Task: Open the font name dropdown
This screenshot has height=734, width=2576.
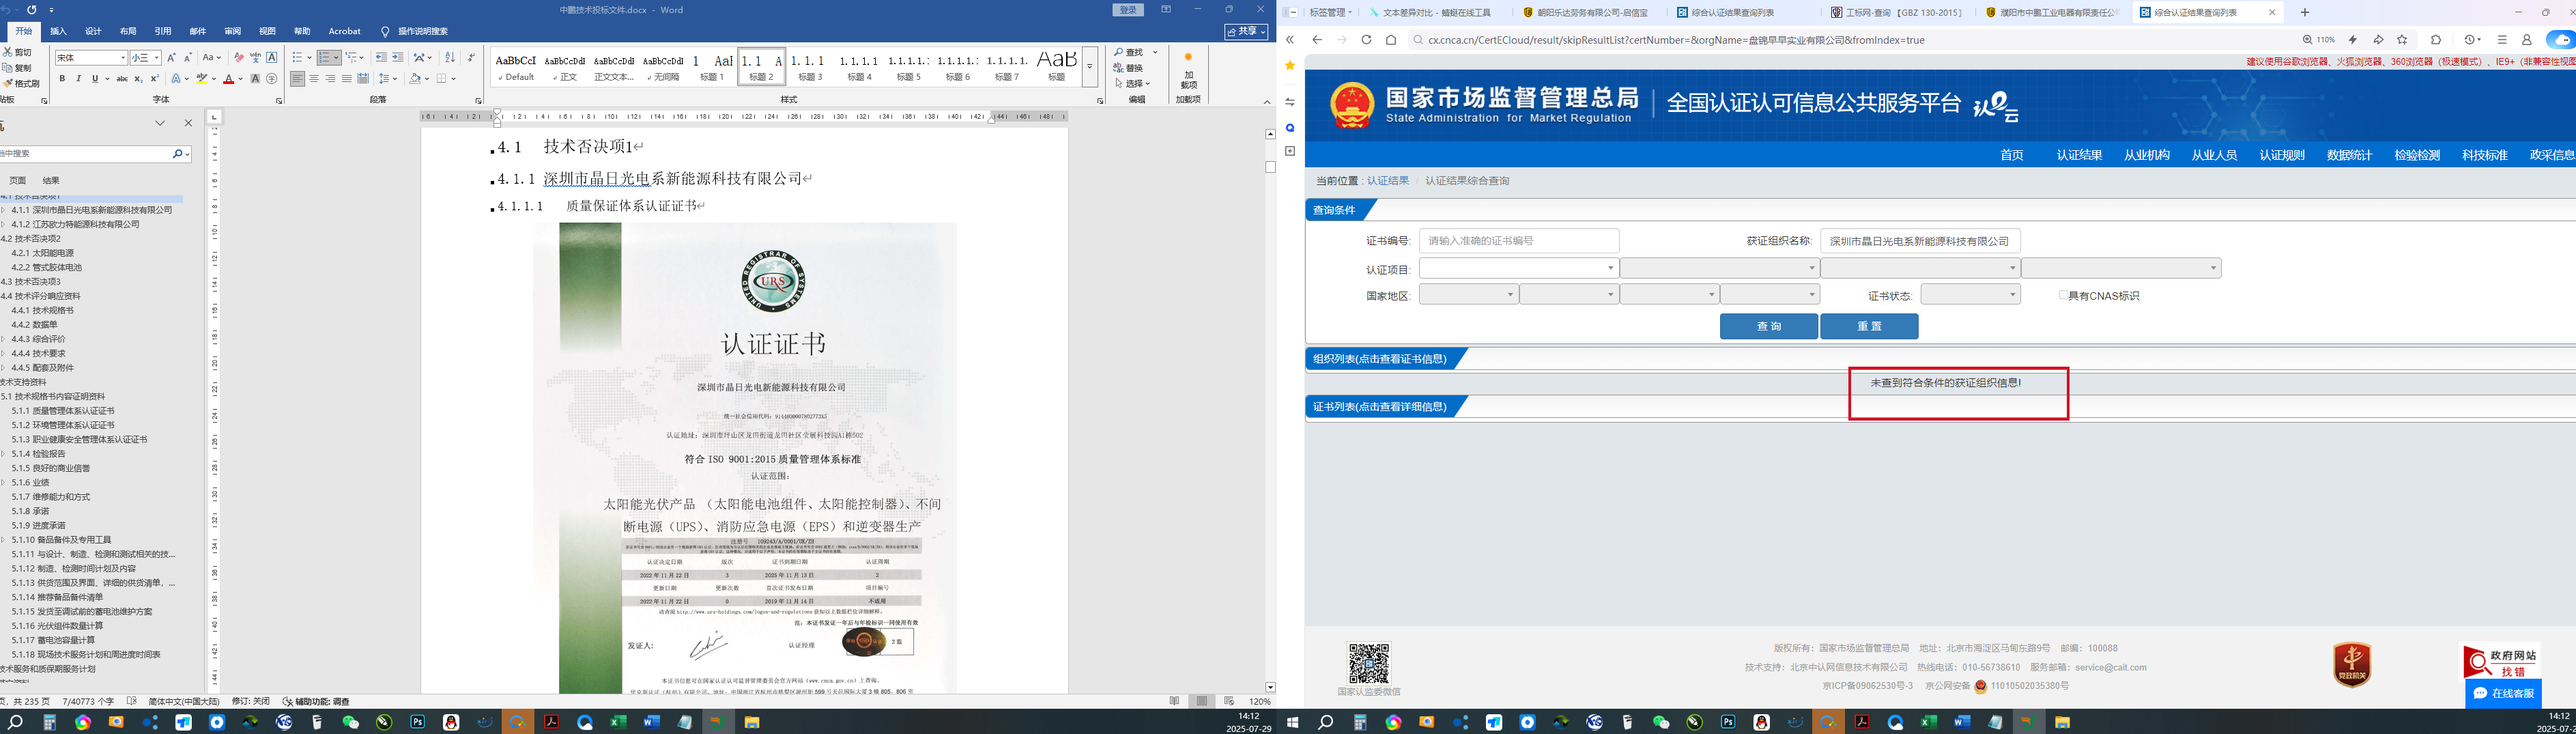Action: pos(123,58)
